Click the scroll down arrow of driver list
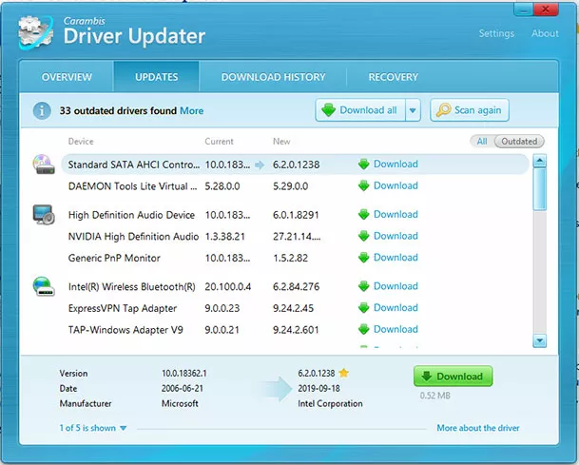Viewport: 579px width, 465px height. tap(539, 340)
